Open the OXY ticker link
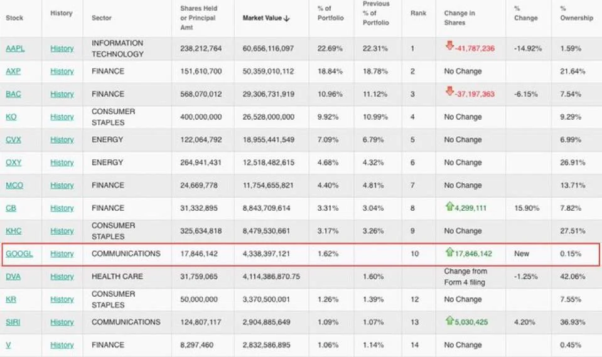This screenshot has height=357, width=602. click(13, 163)
